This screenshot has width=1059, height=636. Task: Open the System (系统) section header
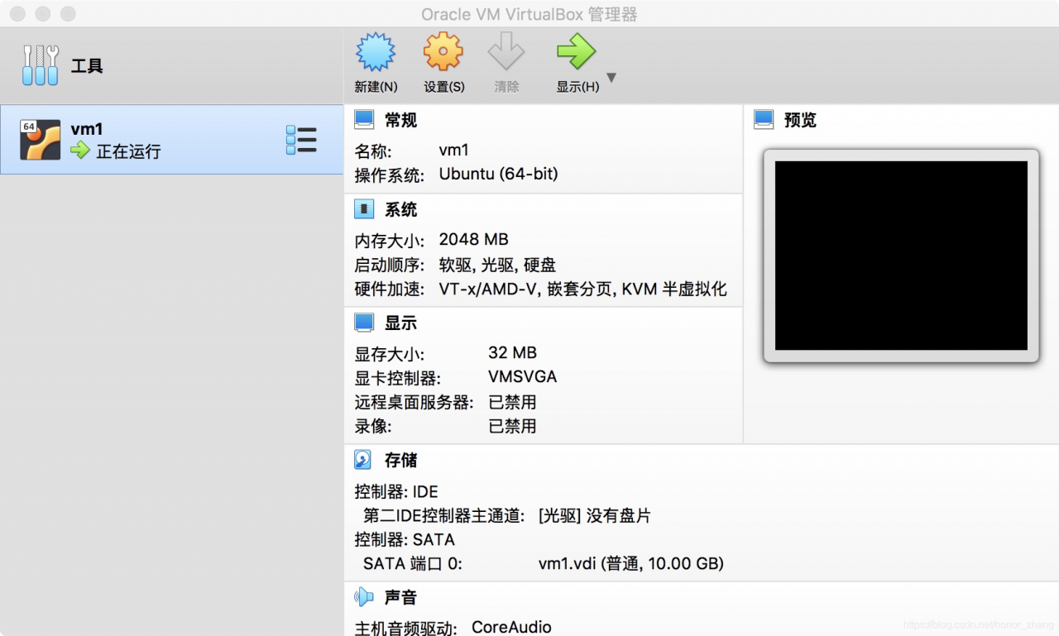coord(401,210)
